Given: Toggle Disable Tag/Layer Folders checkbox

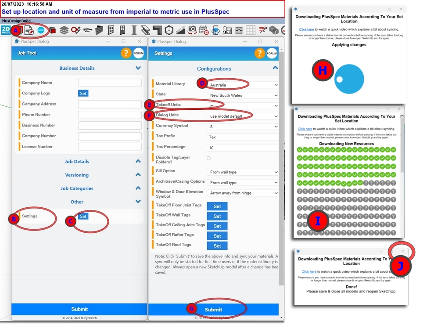Looking at the screenshot, I should (x=208, y=158).
